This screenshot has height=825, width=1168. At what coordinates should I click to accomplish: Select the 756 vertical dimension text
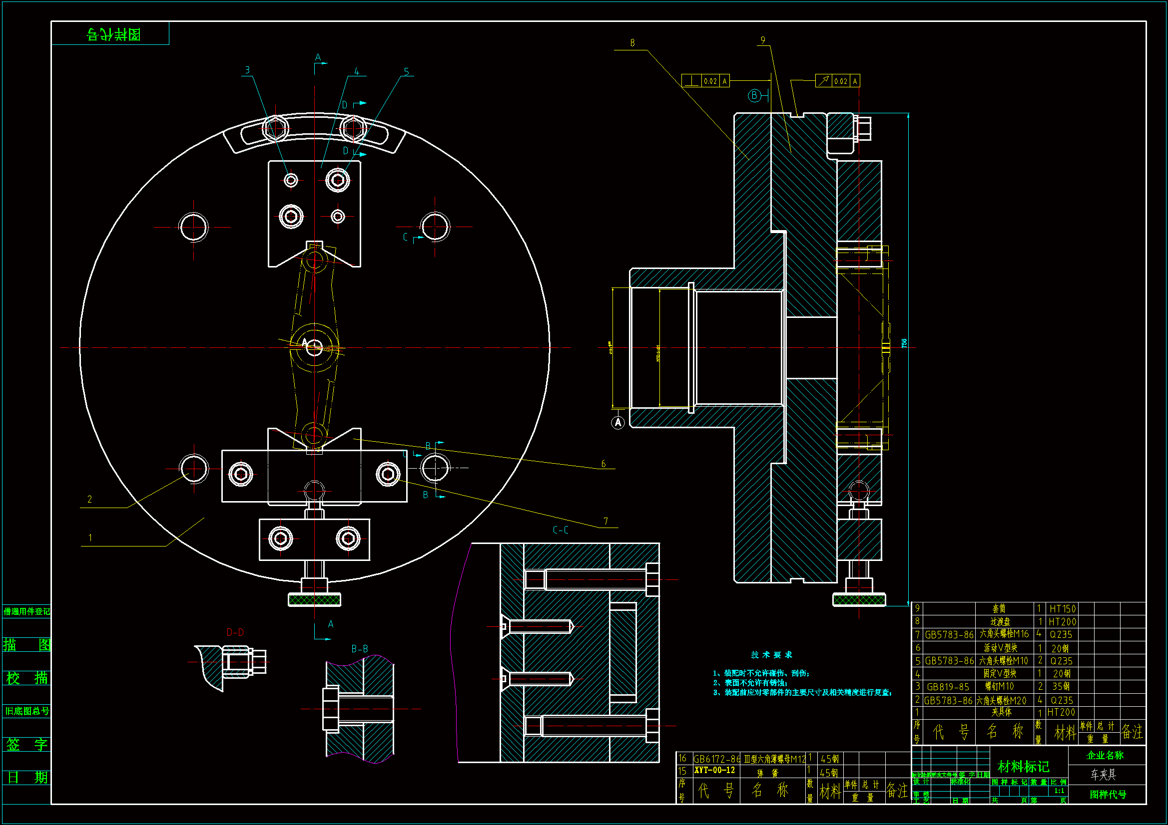[x=904, y=343]
